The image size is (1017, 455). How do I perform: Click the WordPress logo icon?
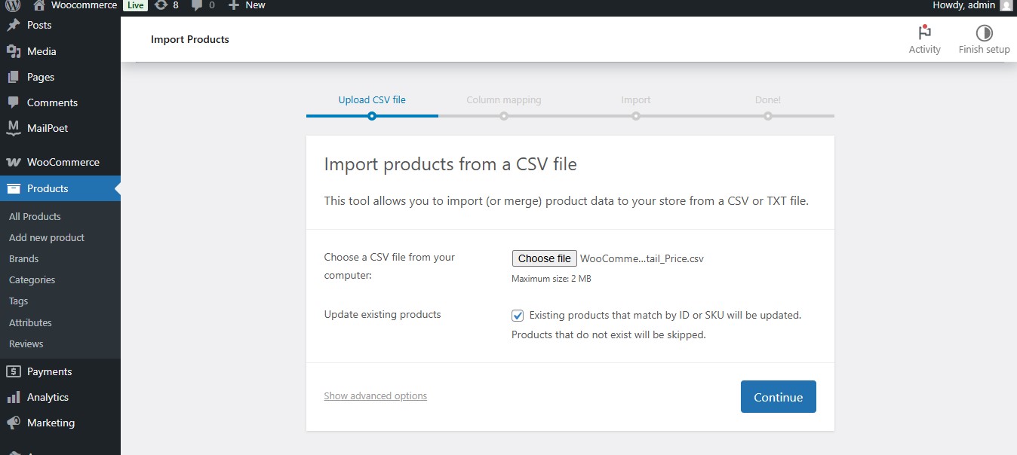click(x=12, y=5)
